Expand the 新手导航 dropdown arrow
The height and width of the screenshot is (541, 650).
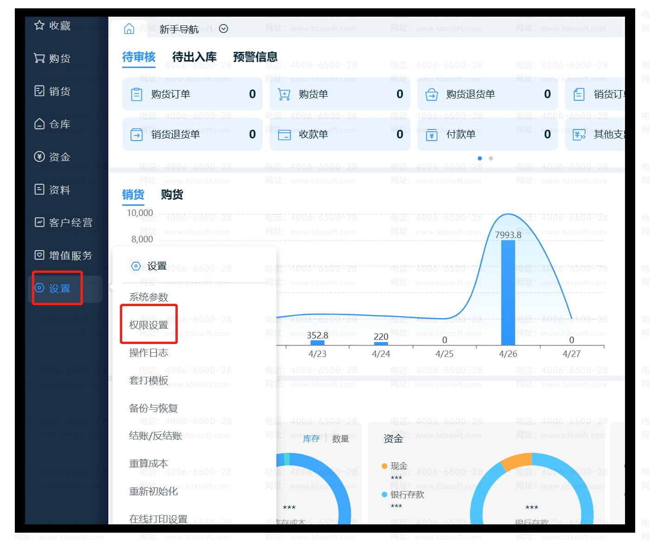pos(224,29)
